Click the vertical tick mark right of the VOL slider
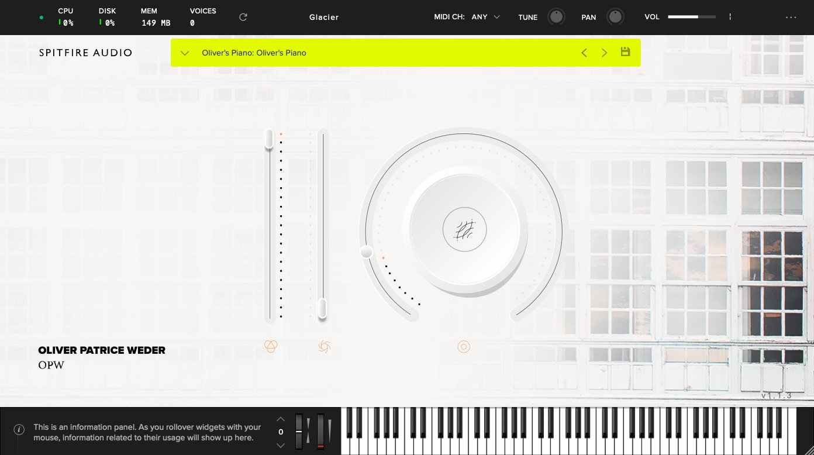The width and height of the screenshot is (814, 455). pyautogui.click(x=730, y=17)
